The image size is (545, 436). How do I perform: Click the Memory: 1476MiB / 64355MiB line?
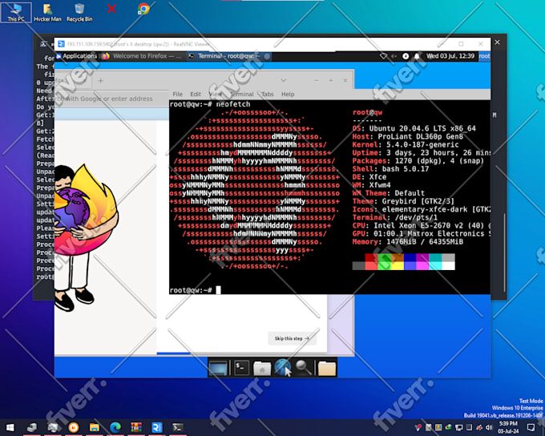[x=407, y=241]
